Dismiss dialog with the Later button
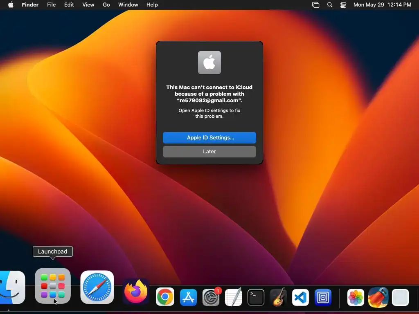Screen dimensions: 419x314 209,152
